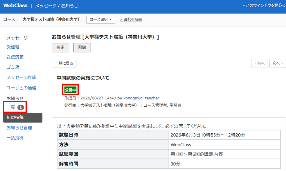Click the 2026年6月3日10時55分～12時20分 cell

[224, 135]
